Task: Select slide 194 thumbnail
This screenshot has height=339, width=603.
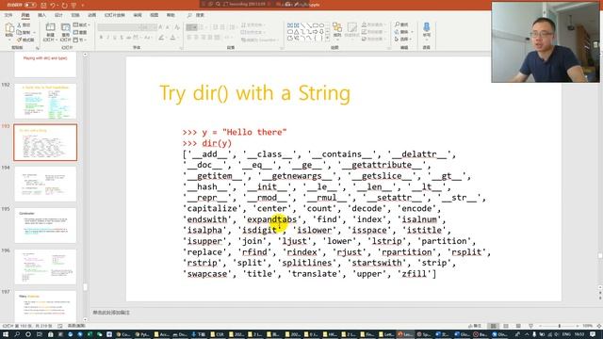Action: coord(45,185)
